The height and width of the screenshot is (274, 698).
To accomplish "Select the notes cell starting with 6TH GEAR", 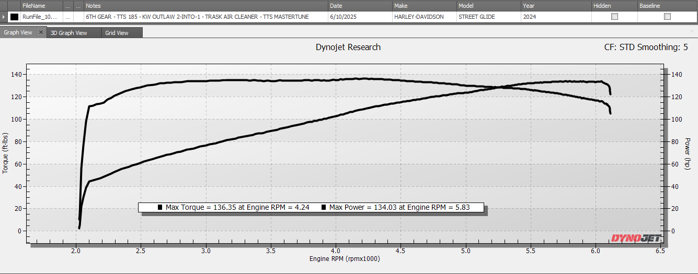I will pyautogui.click(x=206, y=17).
